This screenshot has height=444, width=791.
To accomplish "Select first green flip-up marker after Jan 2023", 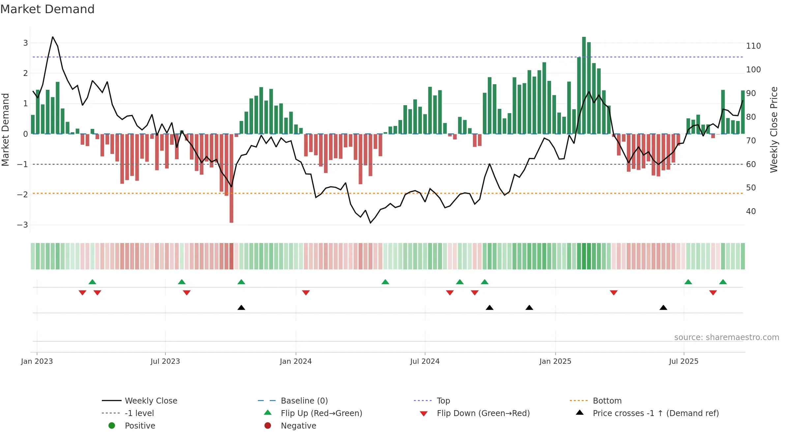I will click(92, 282).
